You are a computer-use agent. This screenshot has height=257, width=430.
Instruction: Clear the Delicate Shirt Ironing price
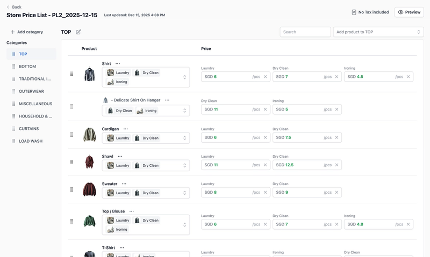click(337, 109)
